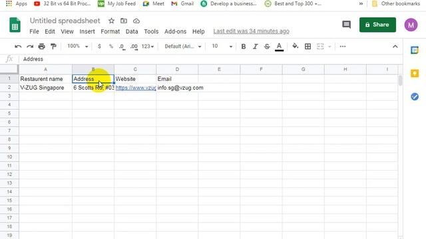Decrease decimal places icon

click(x=122, y=46)
